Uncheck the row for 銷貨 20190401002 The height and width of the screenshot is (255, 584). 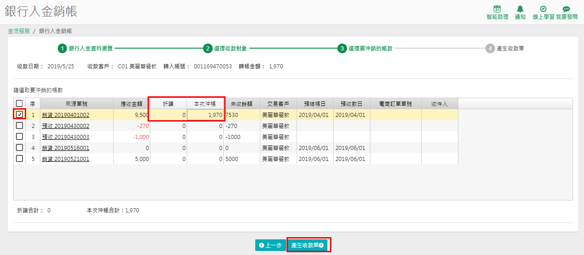click(19, 115)
